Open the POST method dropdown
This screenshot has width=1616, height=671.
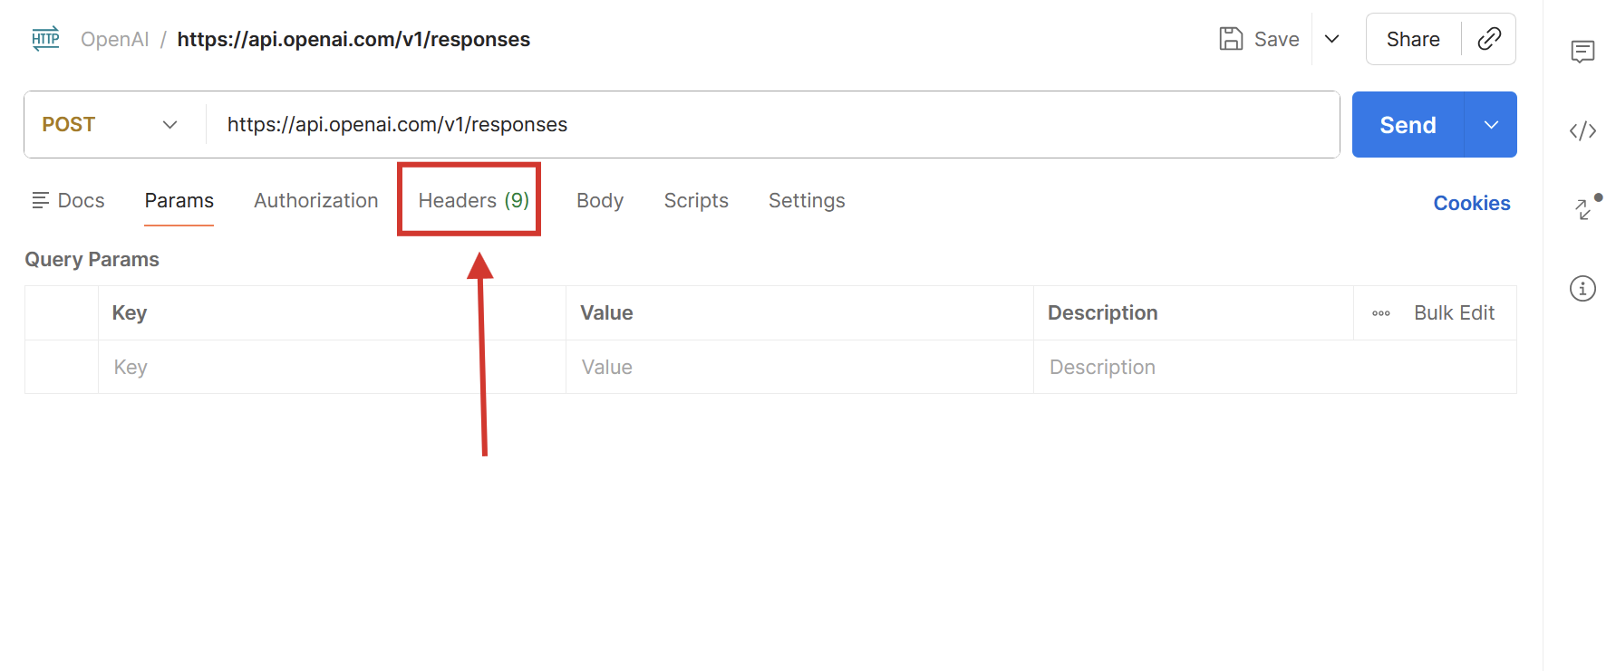[109, 124]
